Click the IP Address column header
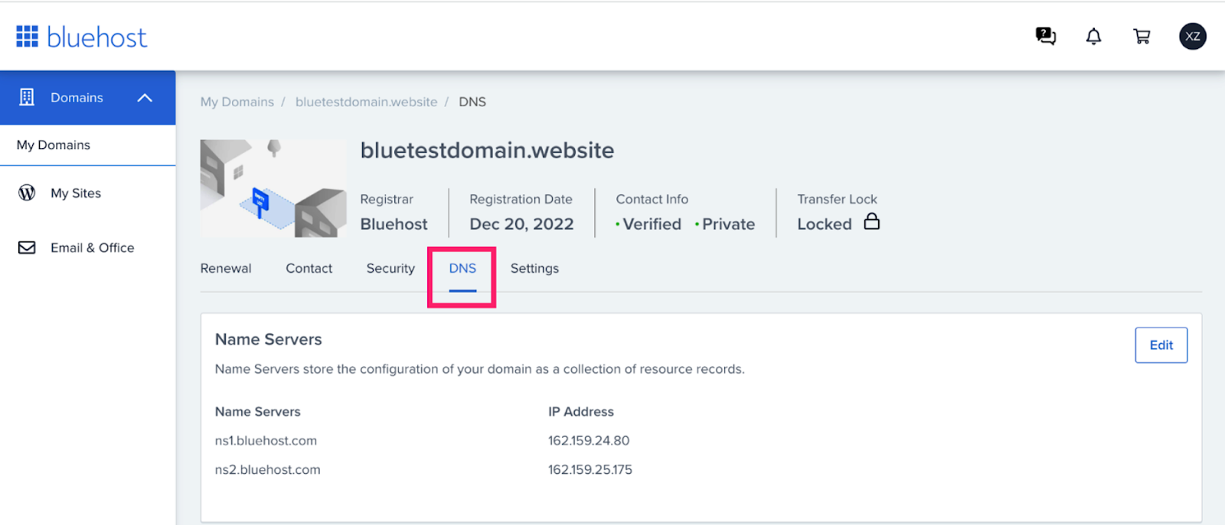This screenshot has height=525, width=1225. click(x=581, y=411)
